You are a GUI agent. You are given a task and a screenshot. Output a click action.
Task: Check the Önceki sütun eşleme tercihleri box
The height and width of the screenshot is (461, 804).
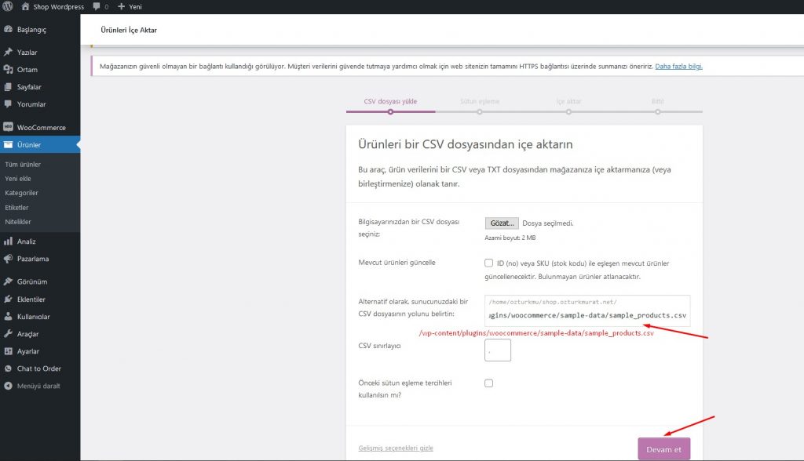489,383
